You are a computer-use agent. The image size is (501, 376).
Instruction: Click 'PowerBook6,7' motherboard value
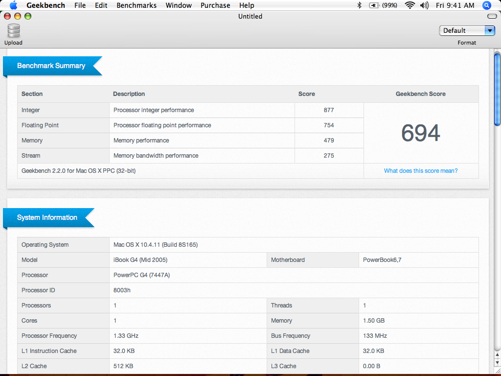pos(382,259)
